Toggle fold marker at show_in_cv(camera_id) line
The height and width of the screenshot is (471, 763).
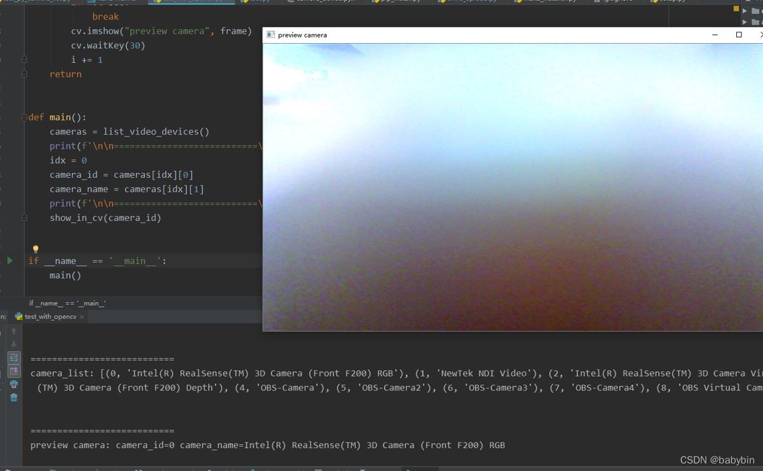(x=24, y=218)
